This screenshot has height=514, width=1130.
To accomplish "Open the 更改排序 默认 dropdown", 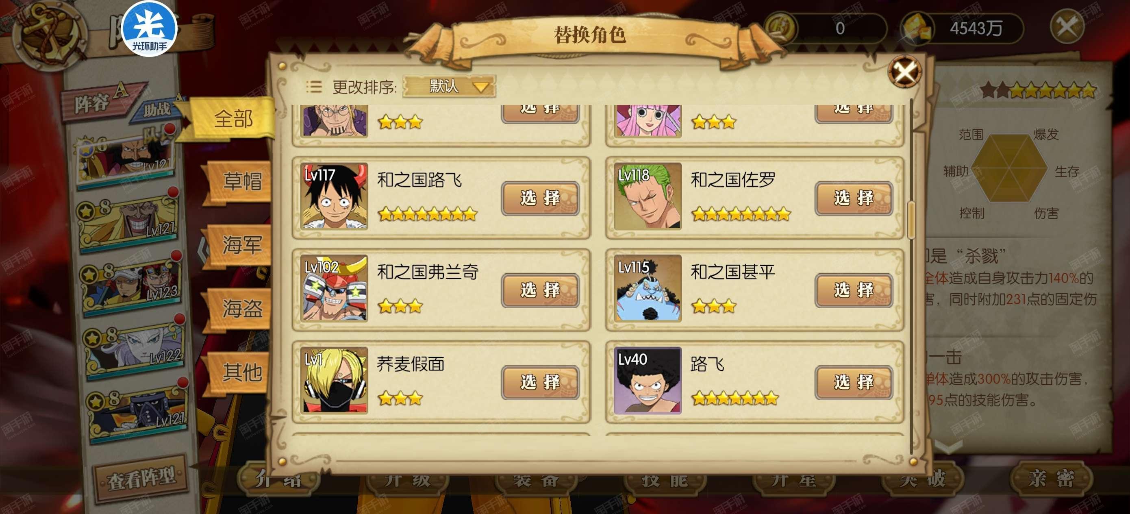I will coord(449,86).
